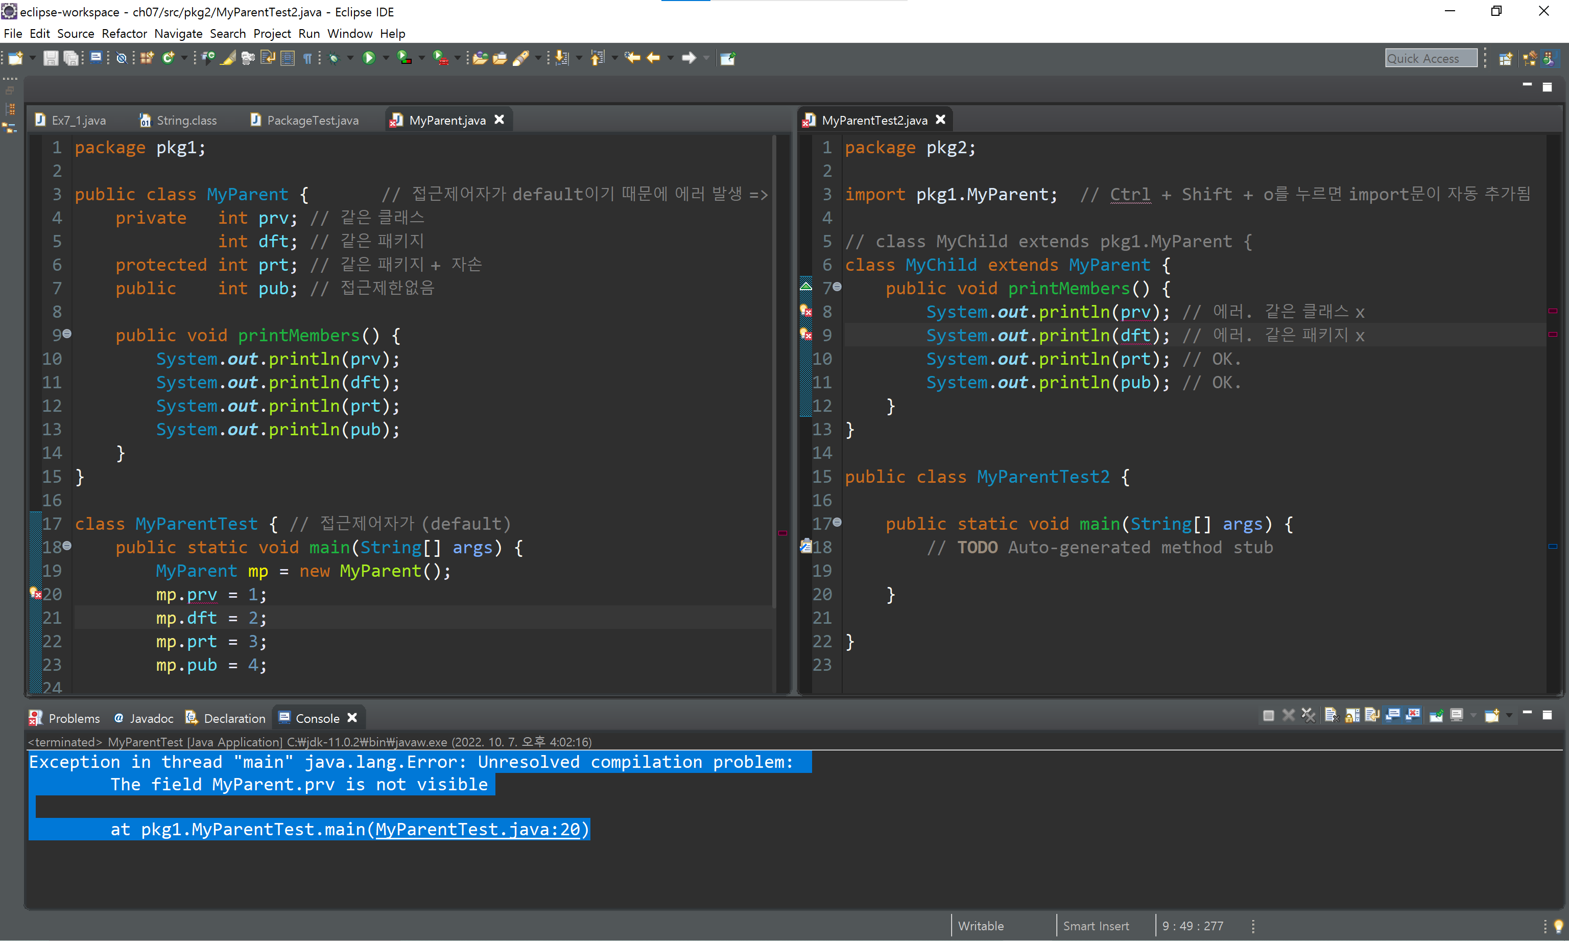Click the Quick Access search field

pos(1430,58)
